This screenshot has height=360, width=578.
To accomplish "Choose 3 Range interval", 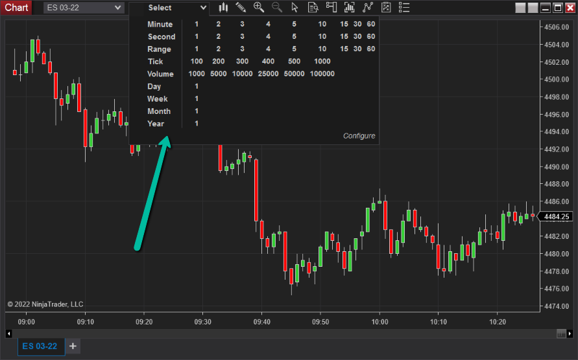I will [x=242, y=49].
